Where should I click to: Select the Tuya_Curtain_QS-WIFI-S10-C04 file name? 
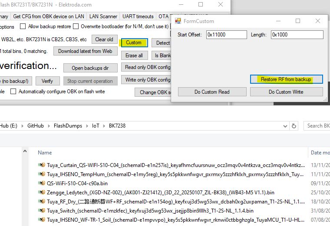pyautogui.click(x=175, y=165)
